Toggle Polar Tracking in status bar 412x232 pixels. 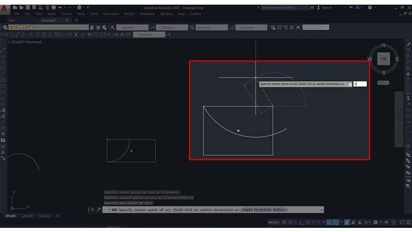click(x=307, y=222)
